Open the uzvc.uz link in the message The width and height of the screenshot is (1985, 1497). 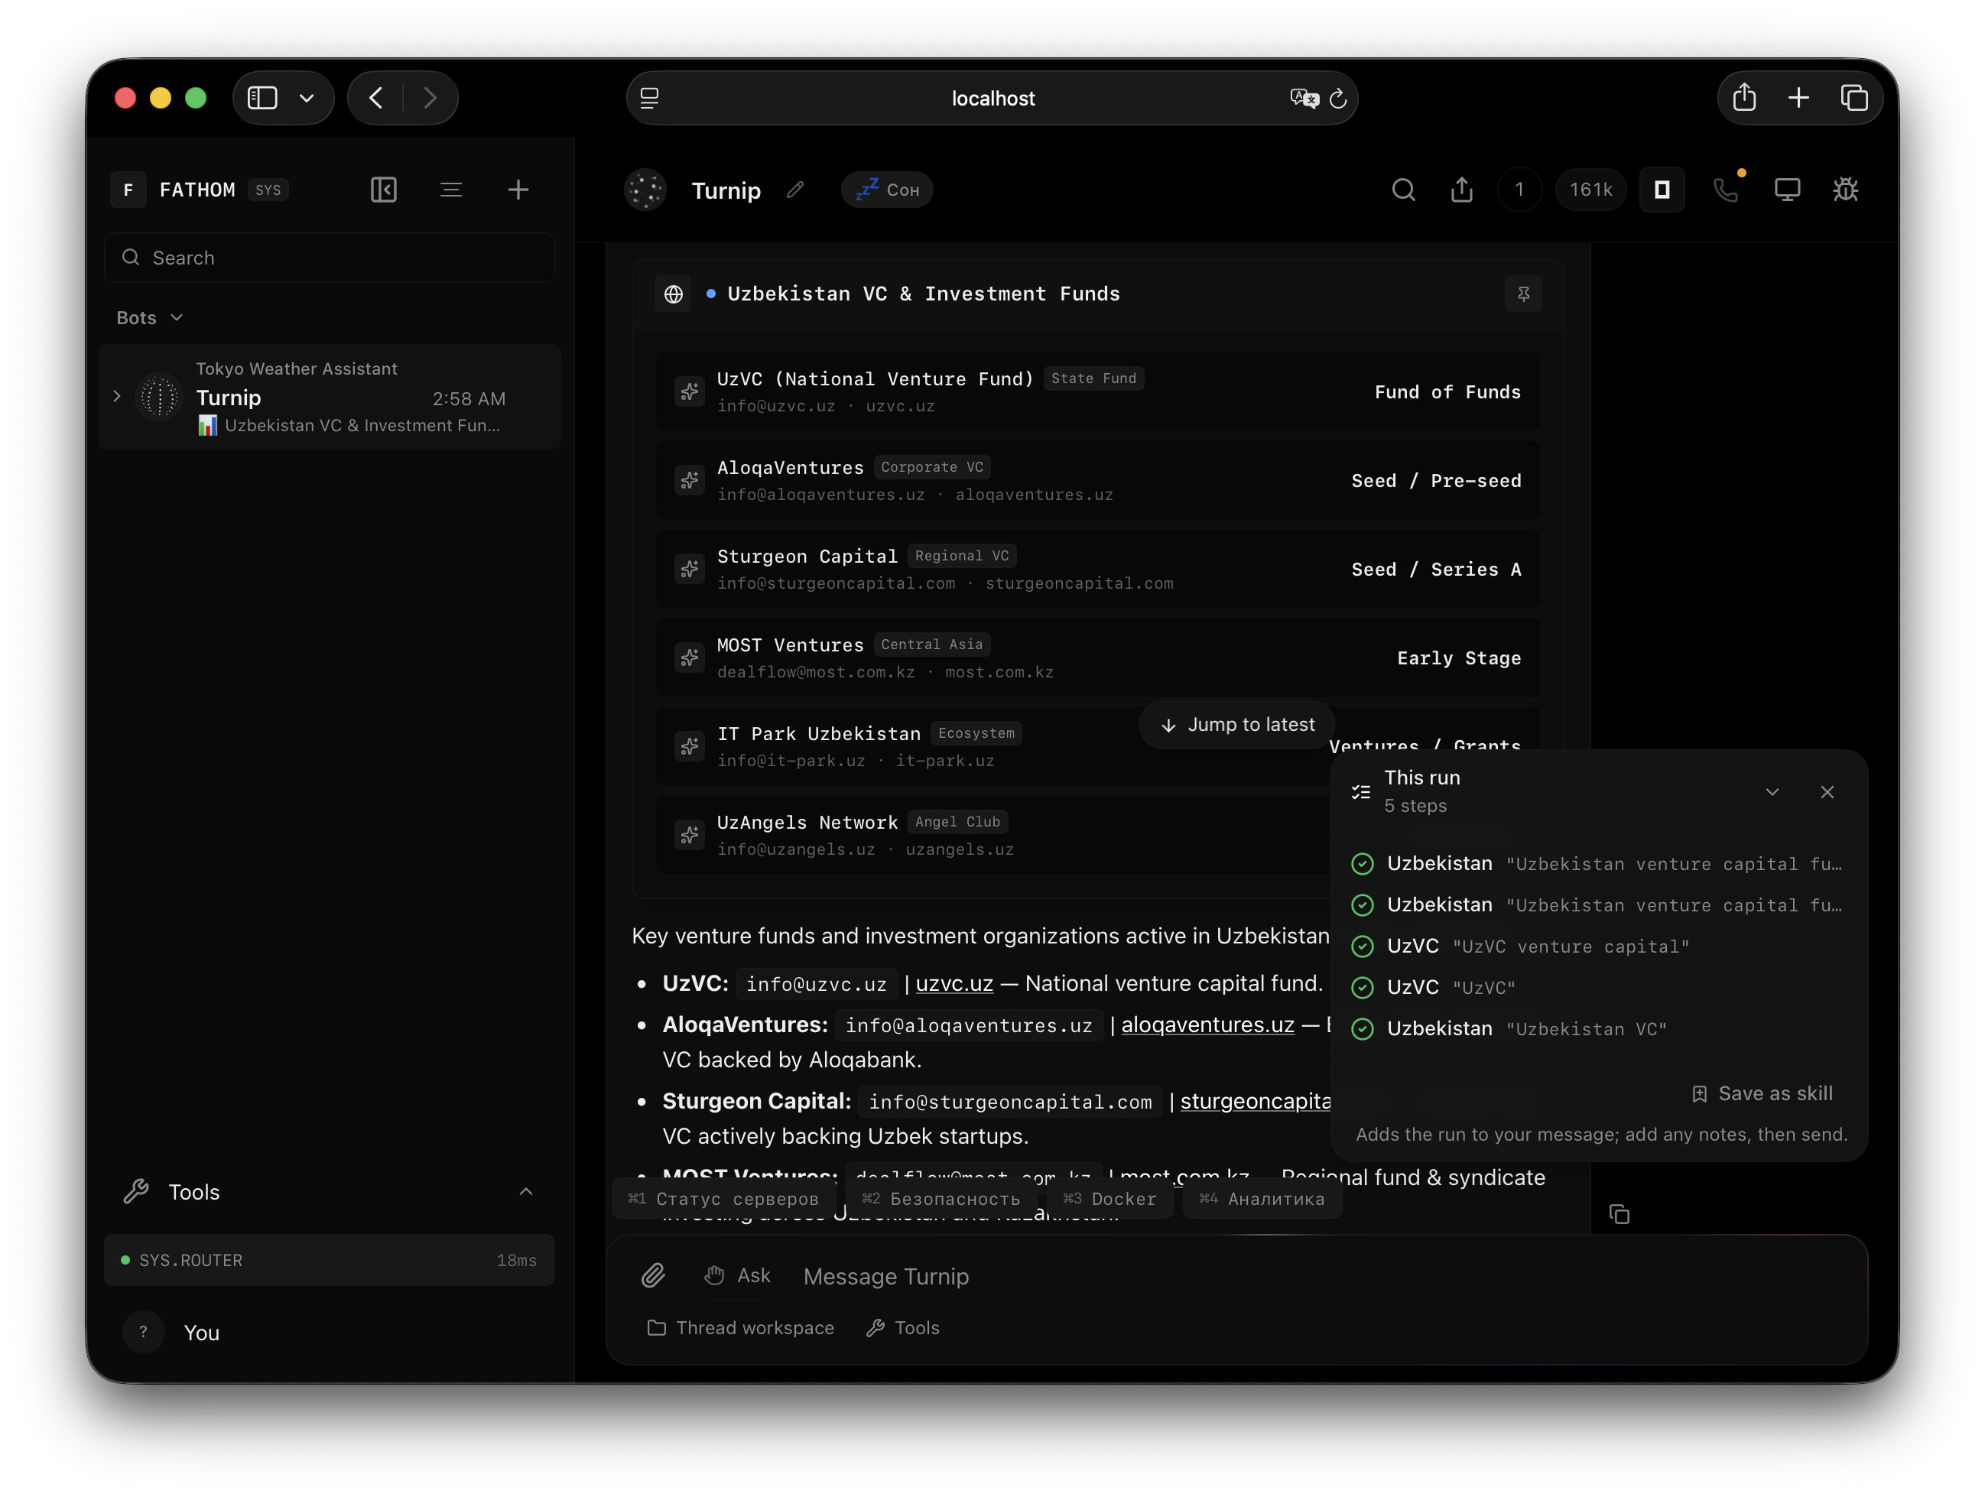click(x=954, y=984)
